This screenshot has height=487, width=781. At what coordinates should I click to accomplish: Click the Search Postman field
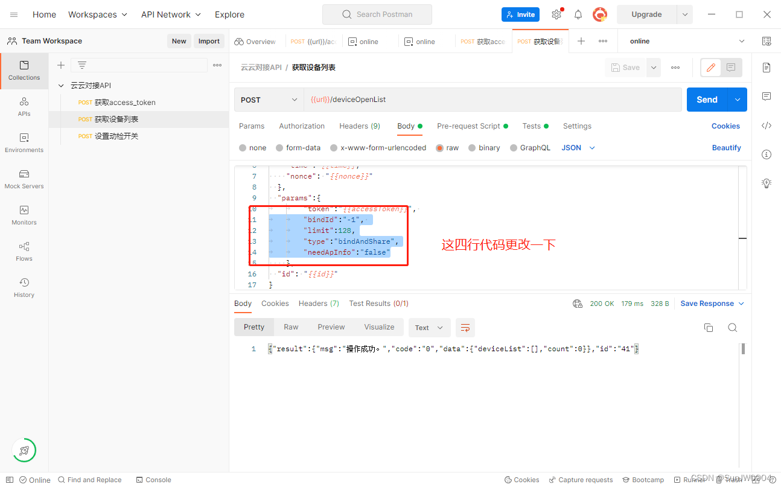[377, 14]
